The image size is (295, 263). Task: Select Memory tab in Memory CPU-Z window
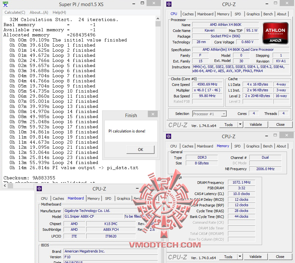pos(223,146)
